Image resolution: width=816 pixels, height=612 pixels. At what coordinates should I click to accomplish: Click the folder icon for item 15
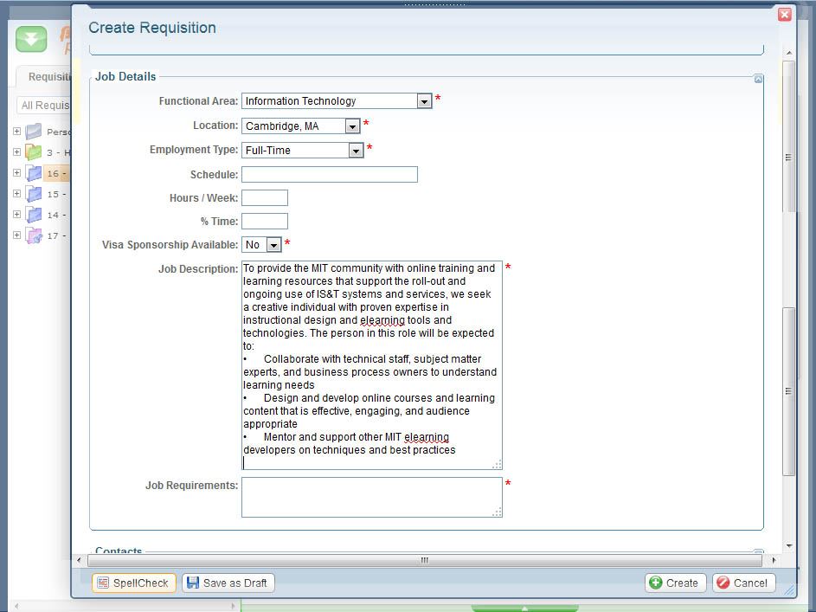tap(34, 194)
